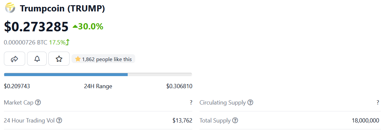
Task: Toggle the star favorite button
Action: (x=59, y=59)
